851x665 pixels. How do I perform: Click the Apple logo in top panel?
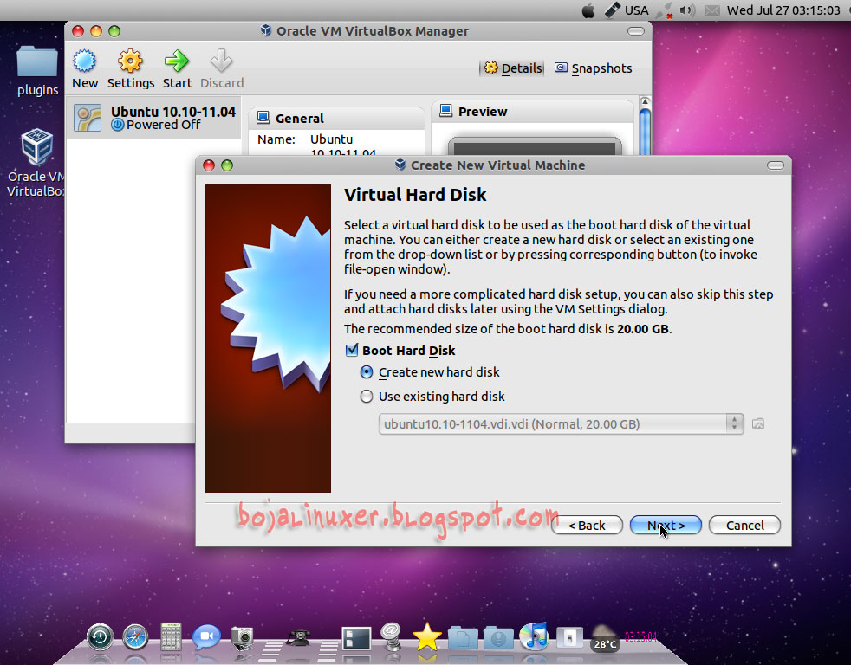588,10
